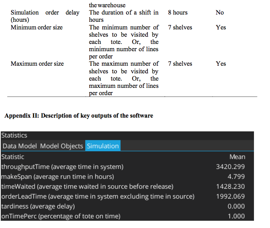Click the 'maximum number of shelves' description
Screen dimensions: 270x228
click(124, 78)
